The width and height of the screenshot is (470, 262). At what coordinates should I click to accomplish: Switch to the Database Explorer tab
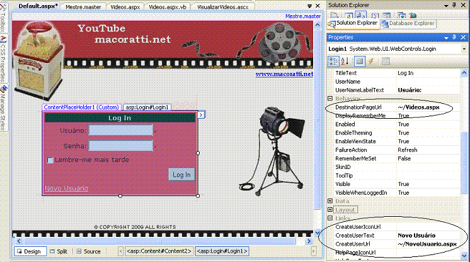(x=408, y=23)
